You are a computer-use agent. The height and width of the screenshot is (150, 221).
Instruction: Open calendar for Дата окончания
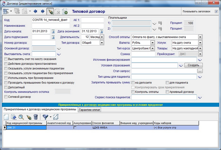pos(102,31)
